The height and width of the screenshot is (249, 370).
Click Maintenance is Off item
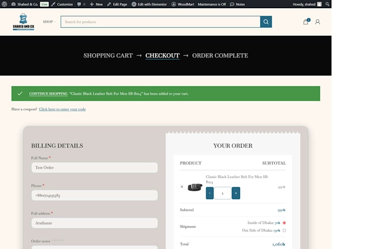click(x=212, y=4)
